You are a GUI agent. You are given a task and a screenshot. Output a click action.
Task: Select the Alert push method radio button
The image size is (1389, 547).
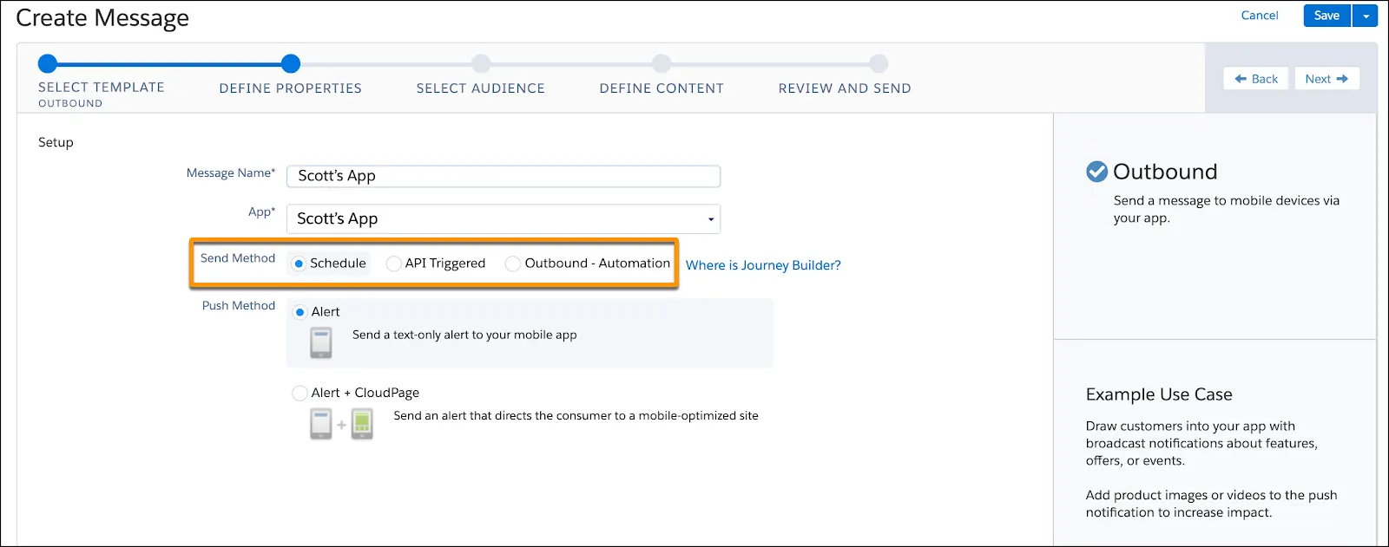(300, 312)
